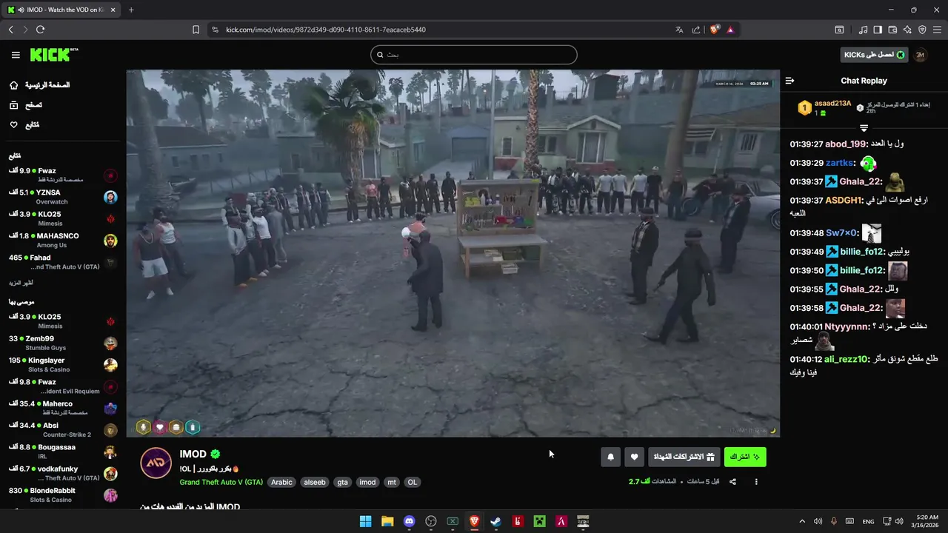Viewport: 948px width, 533px height.
Task: Reload the page
Action: pyautogui.click(x=40, y=30)
